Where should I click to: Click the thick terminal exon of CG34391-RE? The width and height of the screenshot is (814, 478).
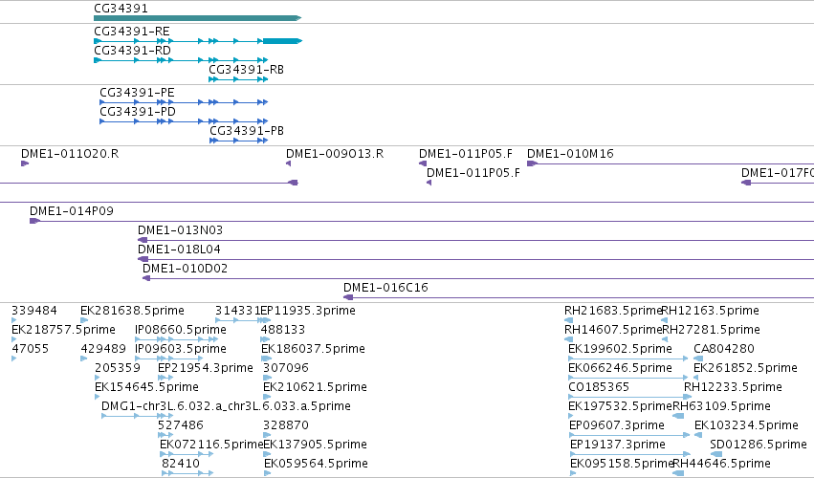tap(282, 41)
